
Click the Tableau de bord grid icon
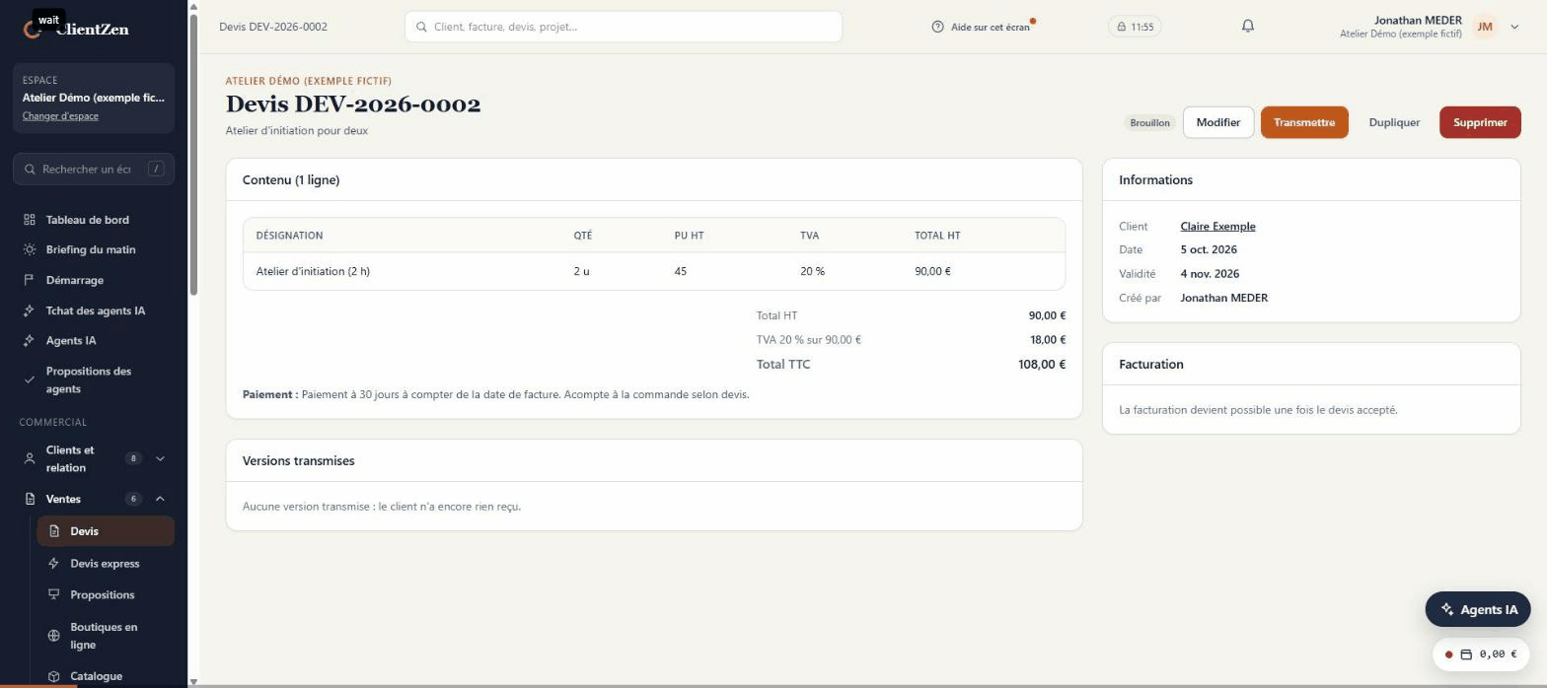(30, 220)
